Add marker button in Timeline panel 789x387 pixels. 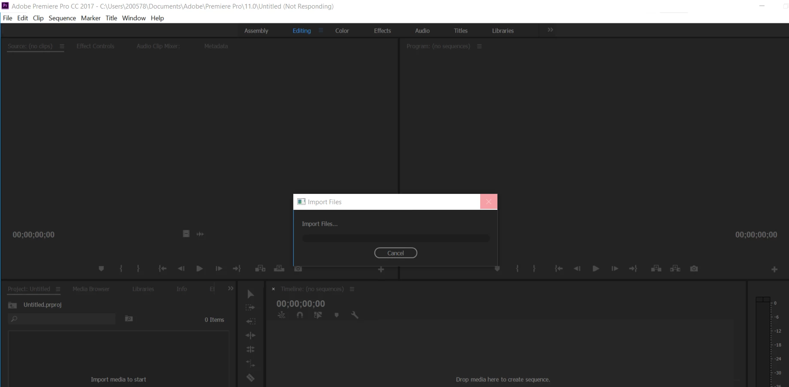click(x=337, y=315)
